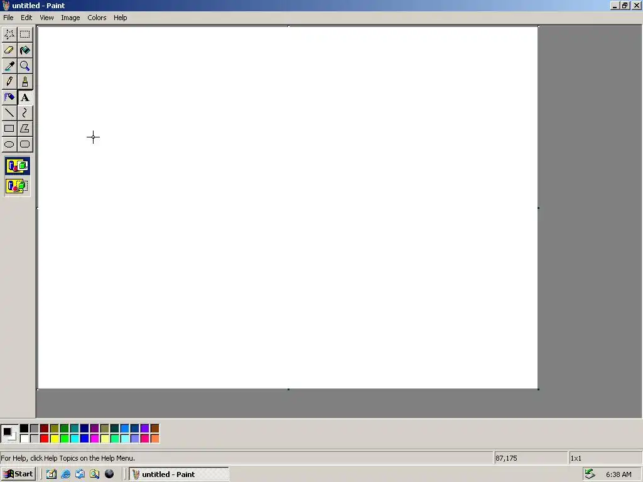Pick the orange color swatch
Viewport: 643px width, 482px height.
[x=155, y=439]
